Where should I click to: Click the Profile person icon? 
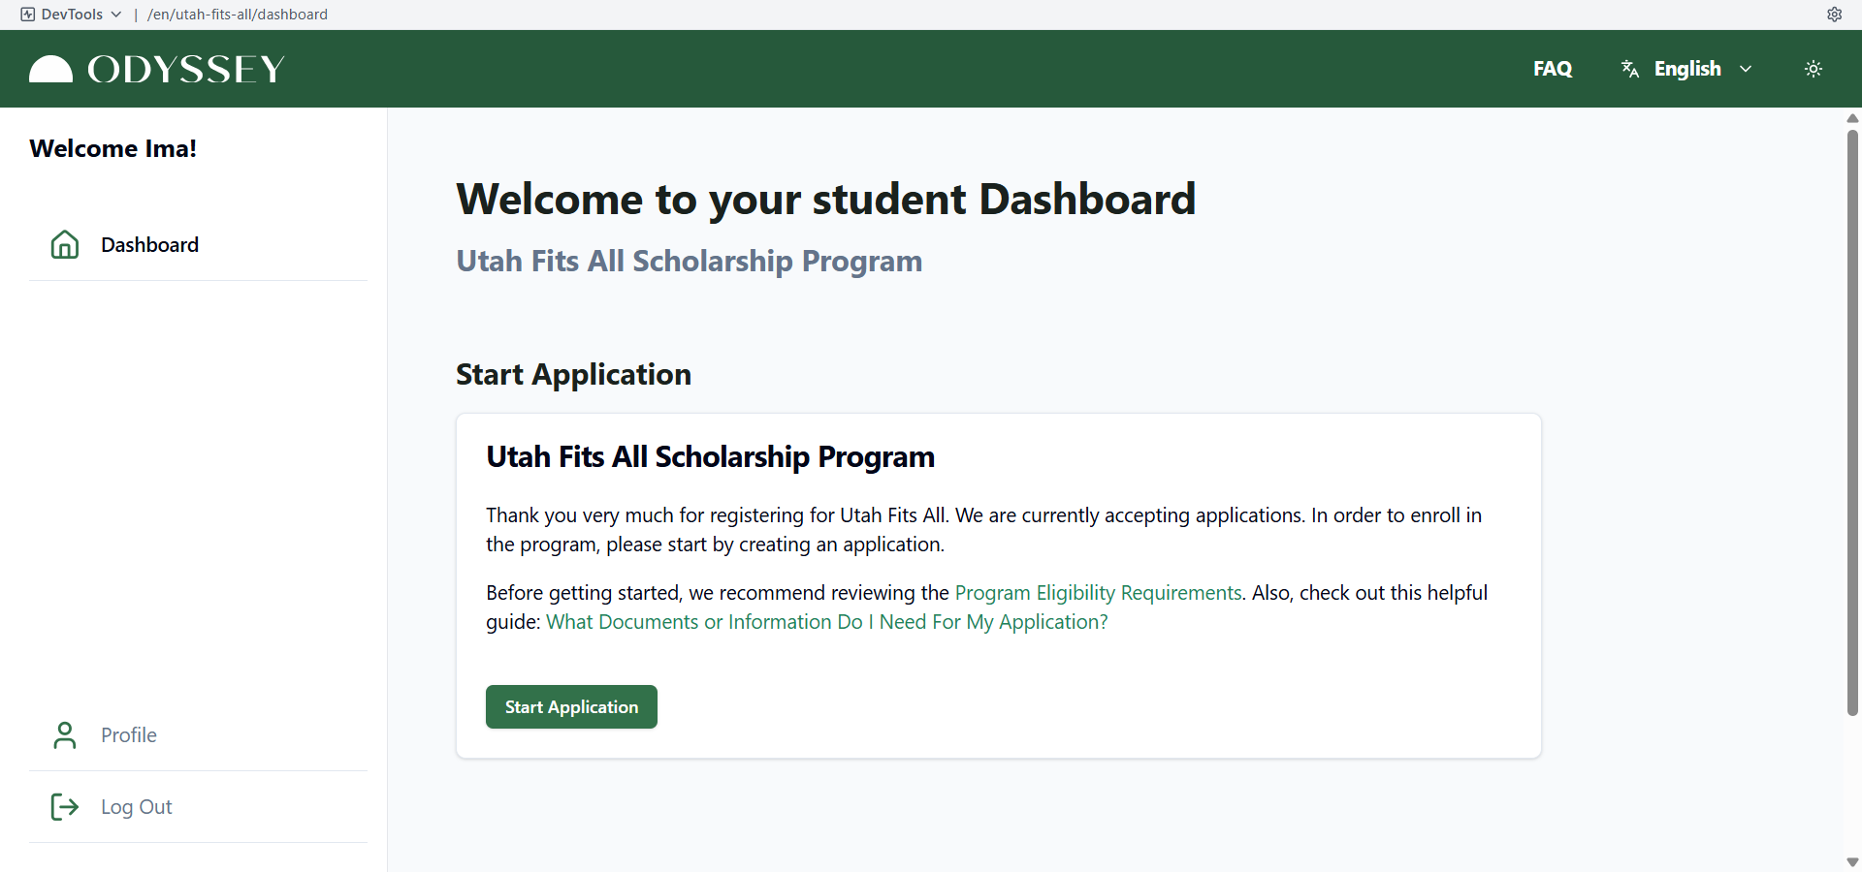[65, 735]
